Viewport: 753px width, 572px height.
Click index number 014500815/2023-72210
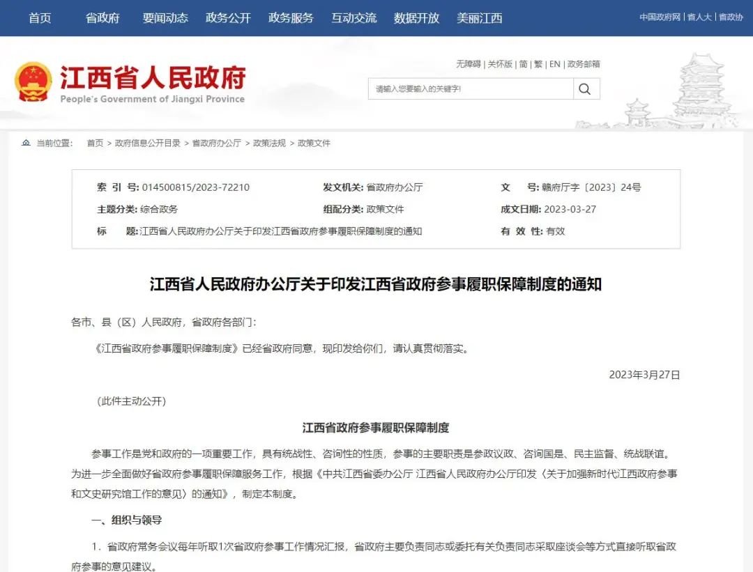click(x=196, y=187)
